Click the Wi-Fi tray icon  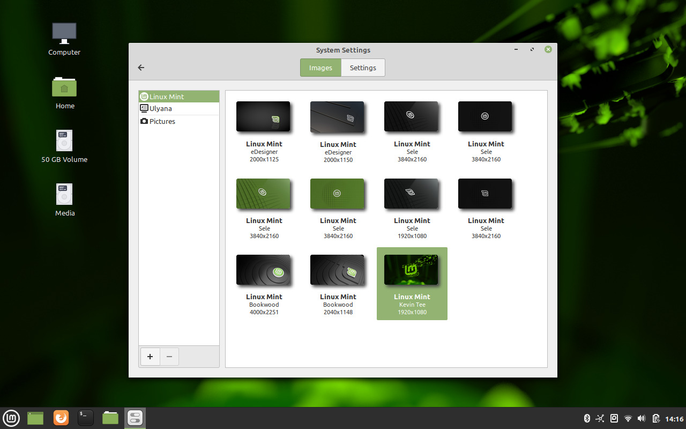628,419
